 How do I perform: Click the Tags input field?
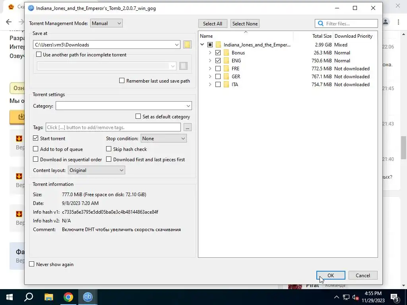coord(113,127)
